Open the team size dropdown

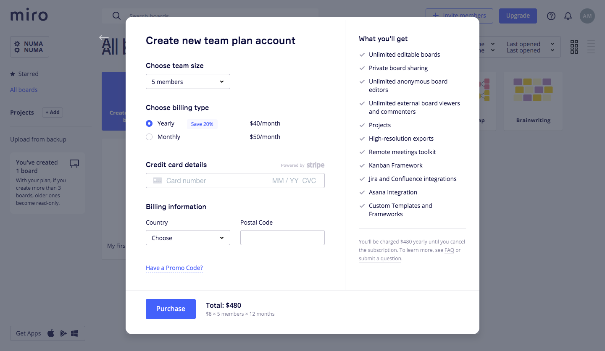coord(188,81)
